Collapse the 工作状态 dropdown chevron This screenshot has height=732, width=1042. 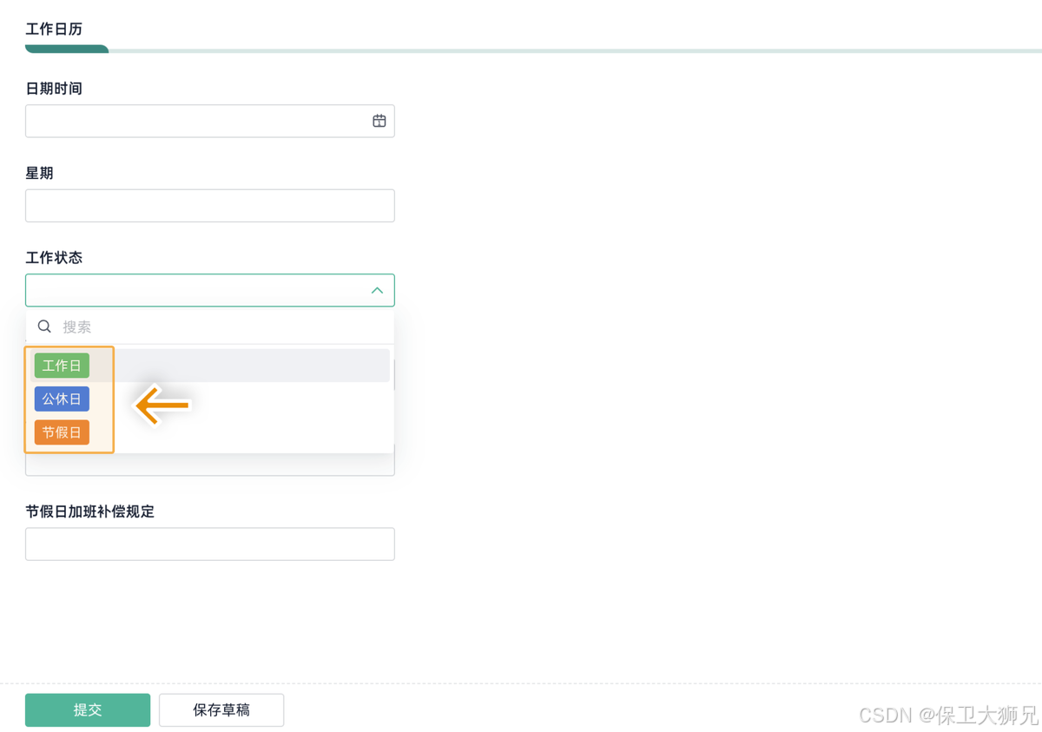pos(377,290)
